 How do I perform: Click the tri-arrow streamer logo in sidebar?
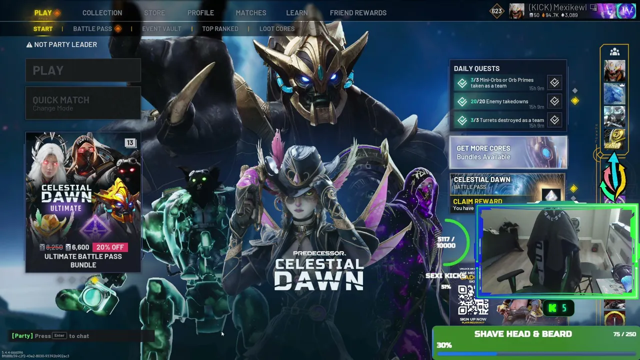click(x=614, y=178)
